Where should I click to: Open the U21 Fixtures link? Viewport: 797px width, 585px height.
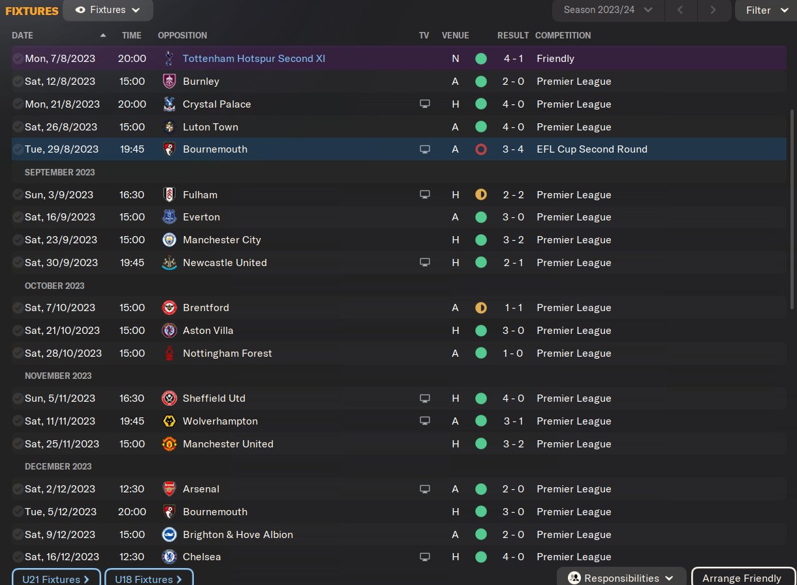56,578
